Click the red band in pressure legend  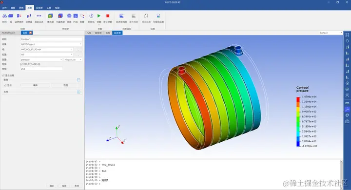pos(298,99)
